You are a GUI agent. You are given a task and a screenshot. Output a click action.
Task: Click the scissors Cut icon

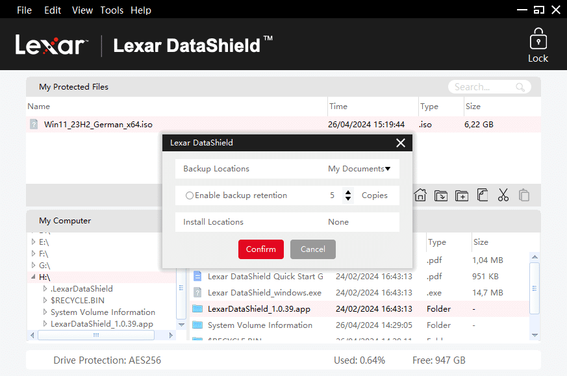click(x=503, y=195)
